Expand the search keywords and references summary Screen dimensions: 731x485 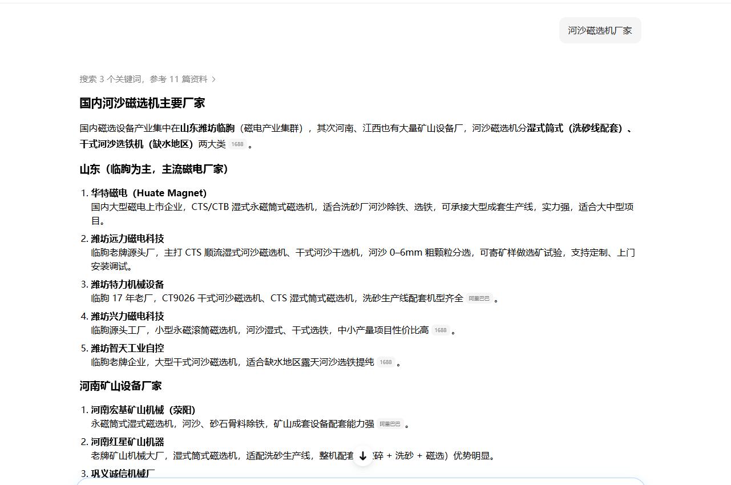coord(148,79)
